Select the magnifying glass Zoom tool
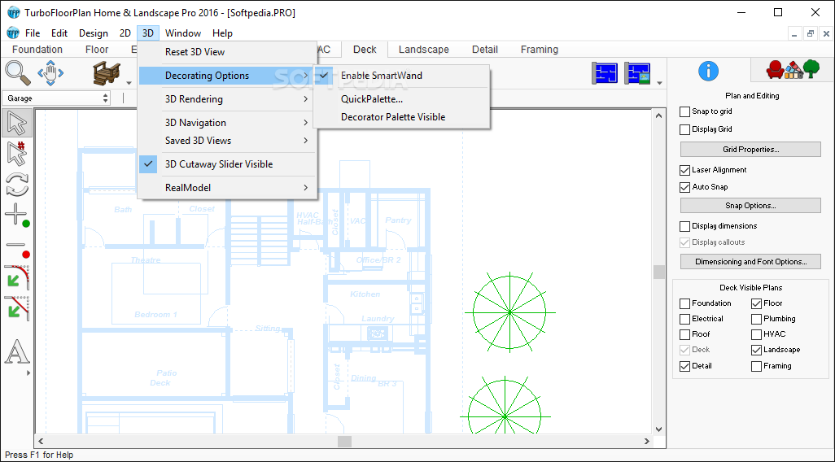This screenshot has height=462, width=835. 18,73
